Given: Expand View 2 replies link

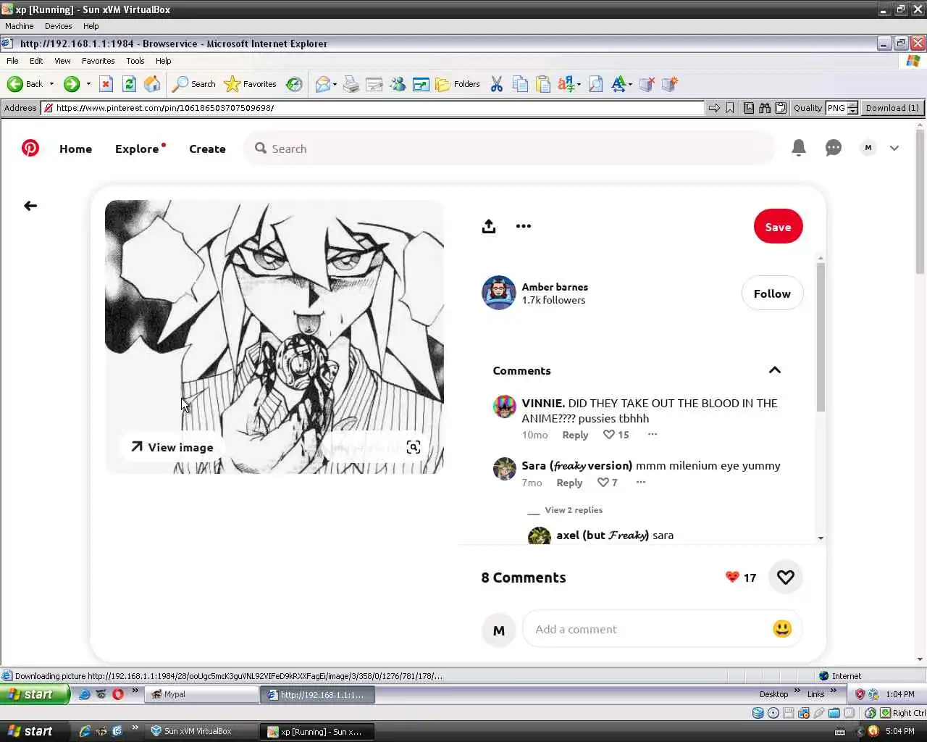Looking at the screenshot, I should click(574, 510).
